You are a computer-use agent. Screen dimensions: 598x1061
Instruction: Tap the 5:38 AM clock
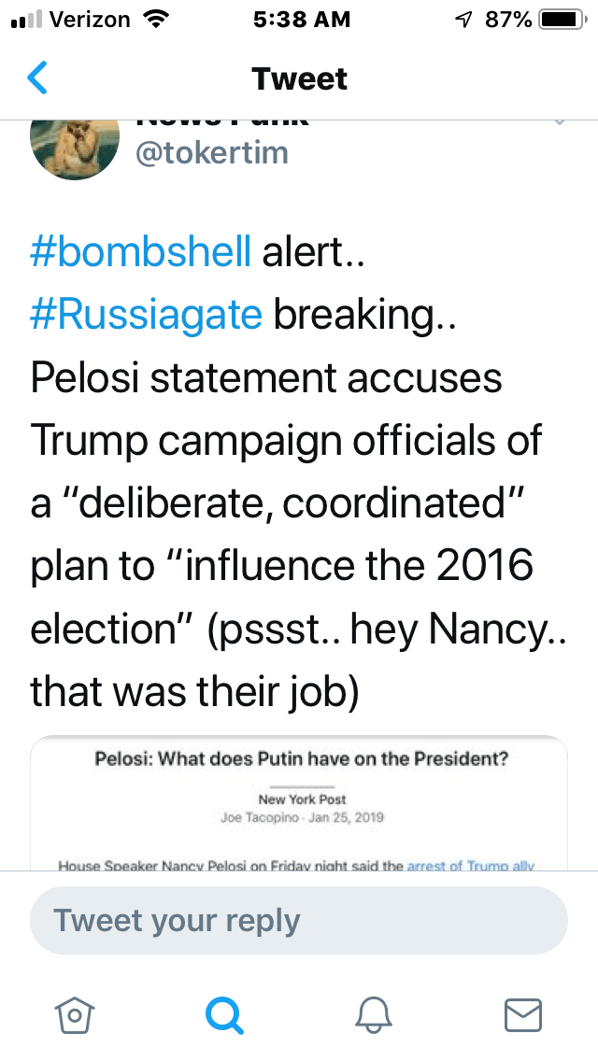(x=302, y=20)
